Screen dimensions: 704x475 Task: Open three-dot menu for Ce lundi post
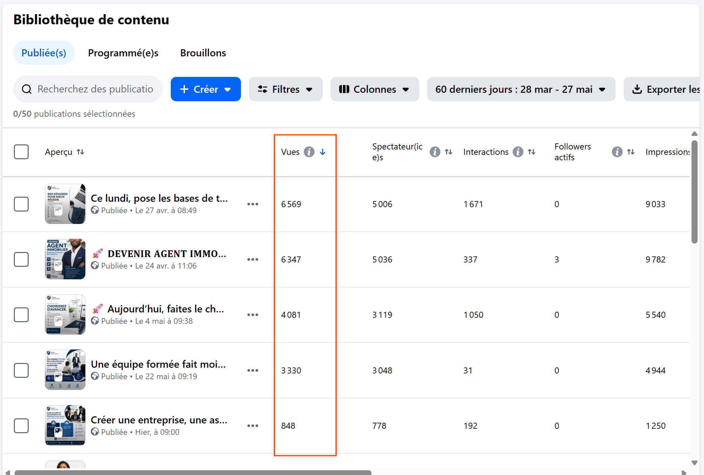tap(252, 204)
